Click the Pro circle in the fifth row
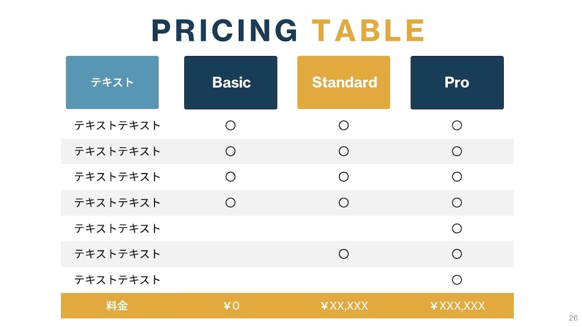582x327 pixels. click(457, 228)
